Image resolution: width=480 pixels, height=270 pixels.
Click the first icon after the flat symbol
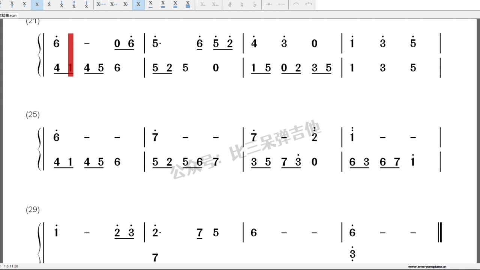coord(269,4)
